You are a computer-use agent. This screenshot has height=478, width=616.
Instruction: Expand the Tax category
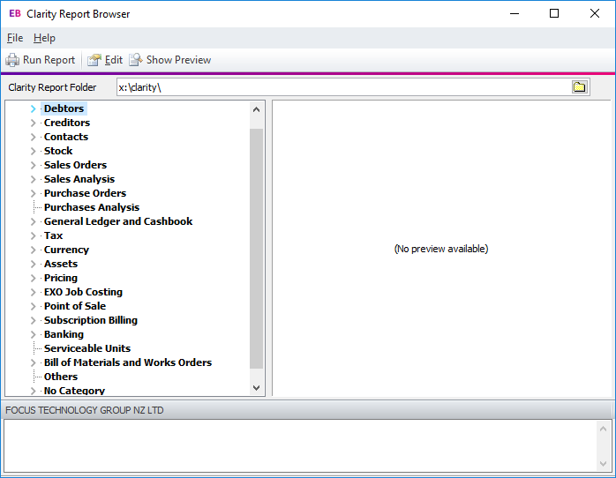(34, 235)
